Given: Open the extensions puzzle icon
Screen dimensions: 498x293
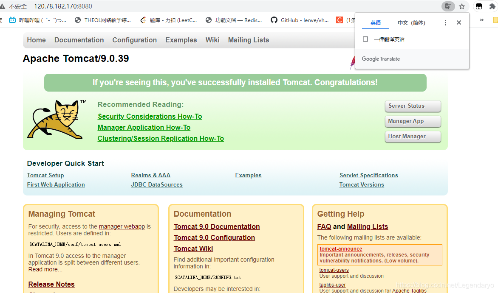Looking at the screenshot, I should [492, 6].
